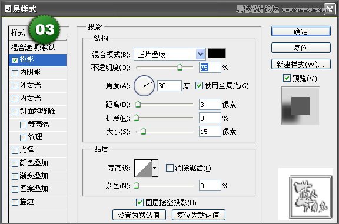Enable the 颜色叠加 checkbox
This screenshot has width=339, height=224.
15,163
